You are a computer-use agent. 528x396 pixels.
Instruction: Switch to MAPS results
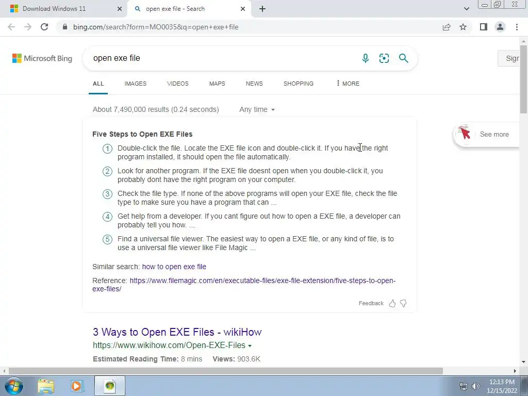tap(217, 84)
